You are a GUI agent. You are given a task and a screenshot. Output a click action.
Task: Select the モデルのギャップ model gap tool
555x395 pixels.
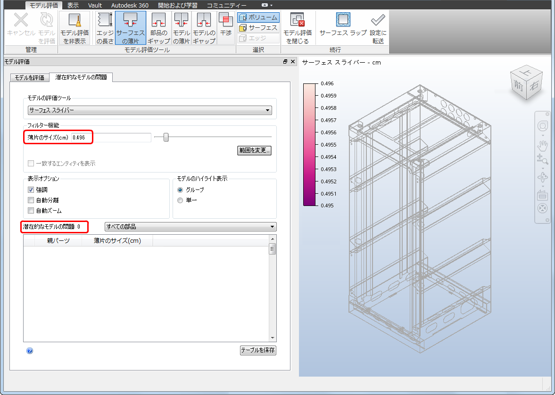(x=204, y=28)
